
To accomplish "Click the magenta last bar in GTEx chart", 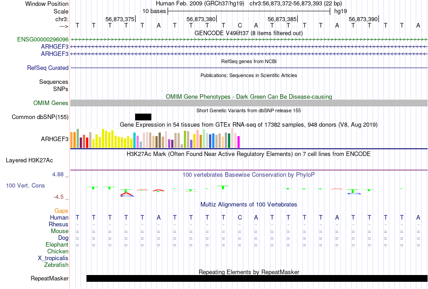I will pos(238,142).
